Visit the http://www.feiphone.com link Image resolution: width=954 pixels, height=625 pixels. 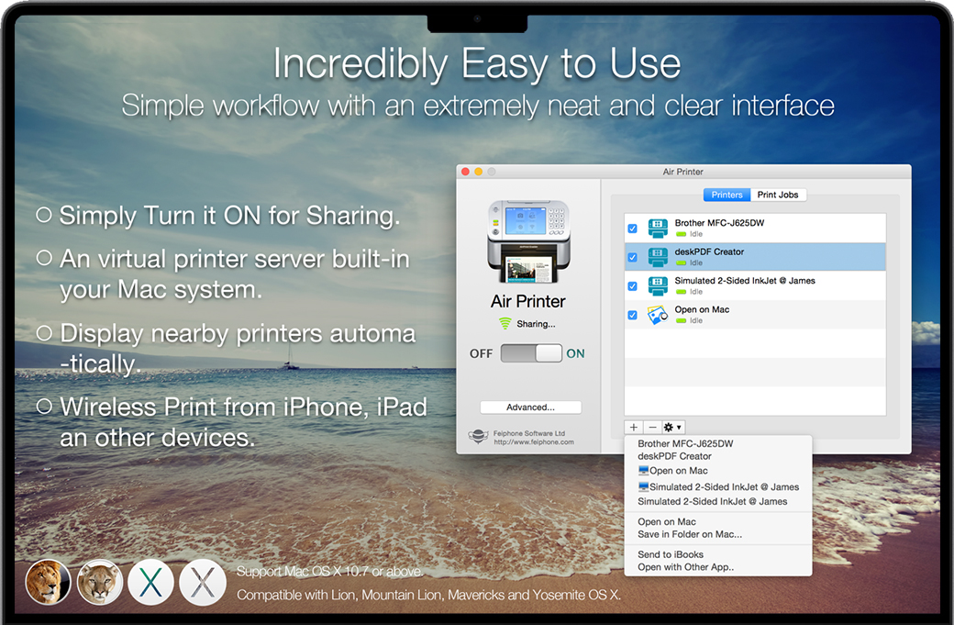[533, 442]
